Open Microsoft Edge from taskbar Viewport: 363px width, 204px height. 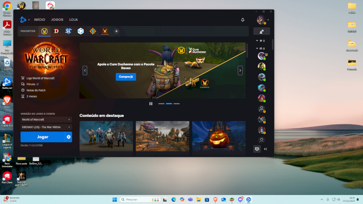[174, 199]
